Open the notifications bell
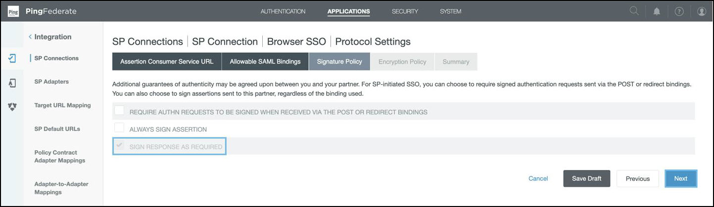 coord(657,11)
